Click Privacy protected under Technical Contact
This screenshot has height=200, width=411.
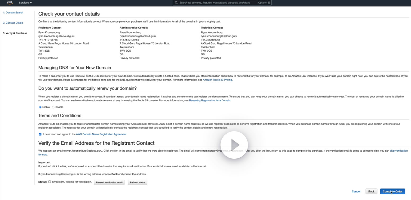[x=211, y=58]
